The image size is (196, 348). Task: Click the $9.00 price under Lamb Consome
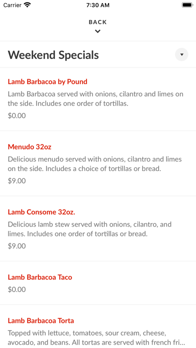pos(17,246)
